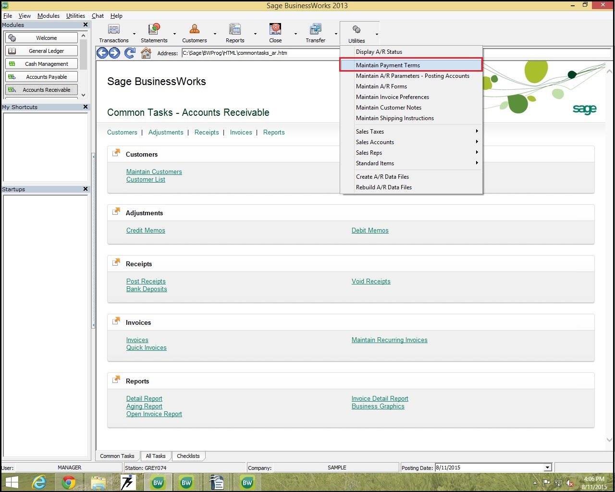Choose Maintain A/R Forms from menu

[x=411, y=86]
